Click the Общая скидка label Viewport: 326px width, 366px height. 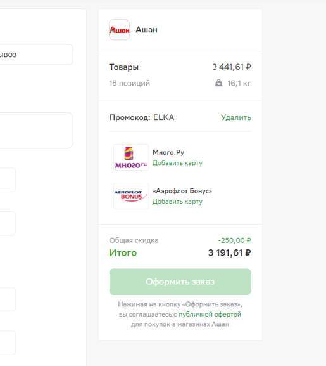134,240
